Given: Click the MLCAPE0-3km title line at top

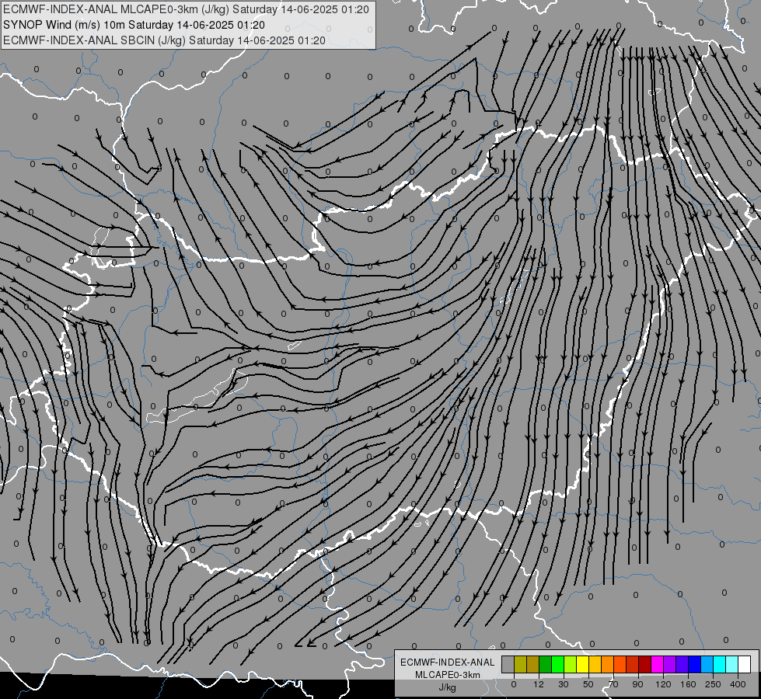Looking at the screenshot, I should [x=186, y=9].
